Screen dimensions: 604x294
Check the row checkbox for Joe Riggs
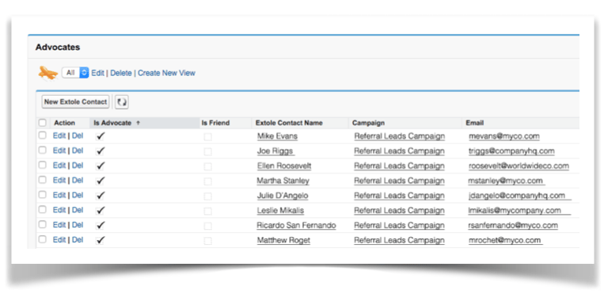point(43,150)
